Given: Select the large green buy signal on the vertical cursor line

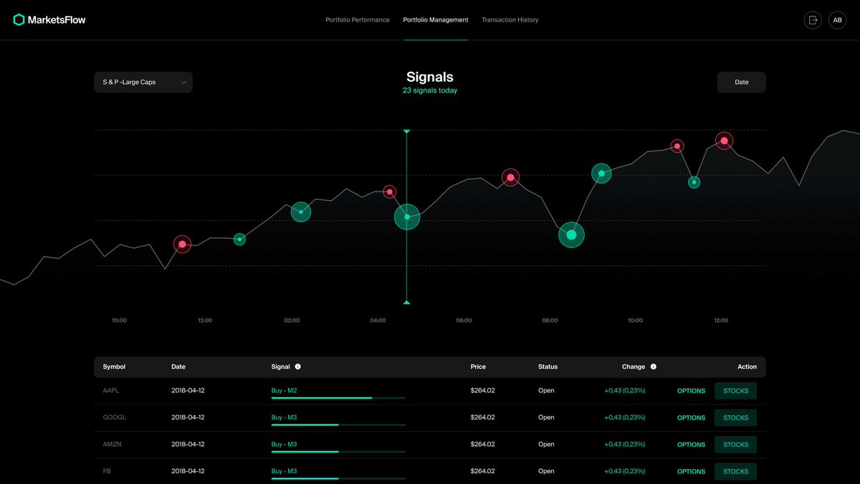Looking at the screenshot, I should click(x=407, y=217).
